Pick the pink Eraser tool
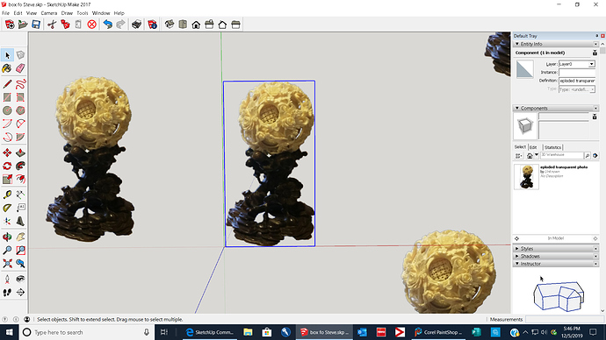Viewport: 606px width, 340px height. pyautogui.click(x=20, y=68)
